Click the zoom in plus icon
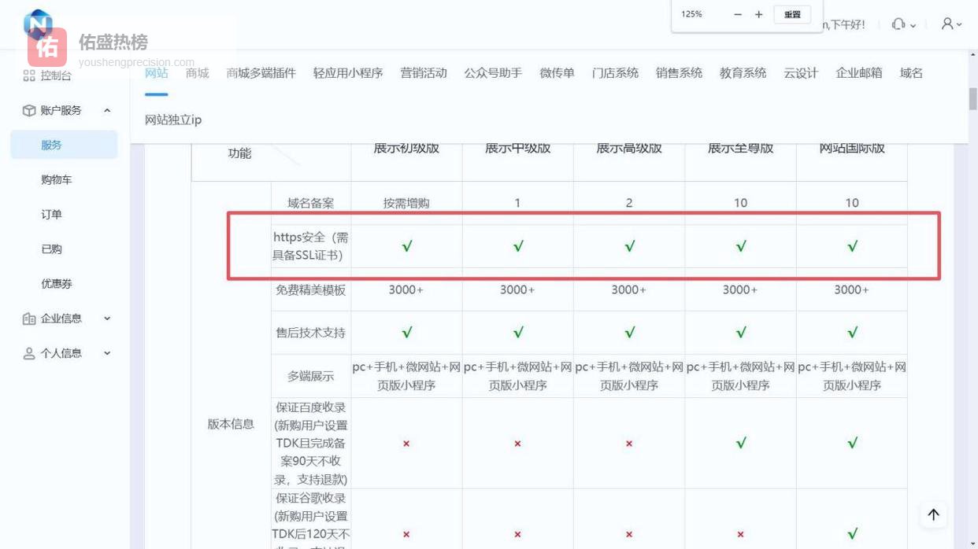 click(x=759, y=14)
